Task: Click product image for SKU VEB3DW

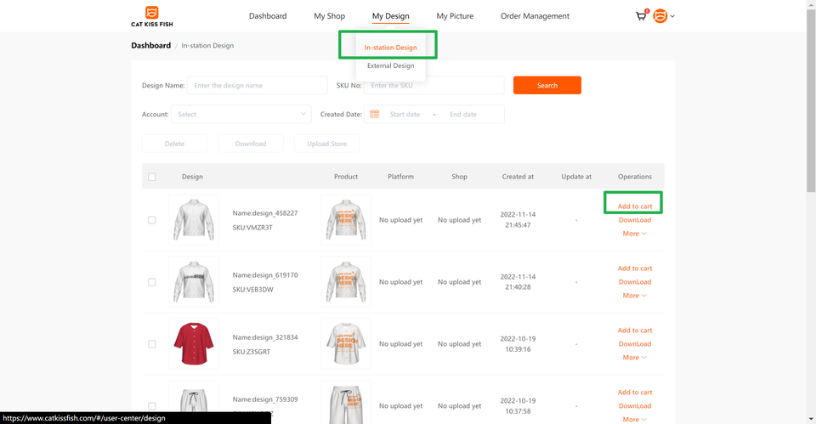Action: [x=345, y=282]
